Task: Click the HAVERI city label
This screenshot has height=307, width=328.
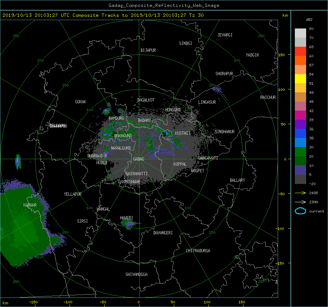Action: click(126, 218)
